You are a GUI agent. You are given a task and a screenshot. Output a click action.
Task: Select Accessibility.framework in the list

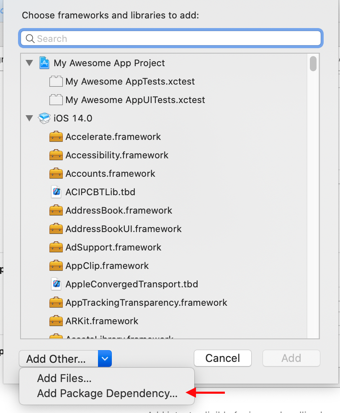[164, 155]
